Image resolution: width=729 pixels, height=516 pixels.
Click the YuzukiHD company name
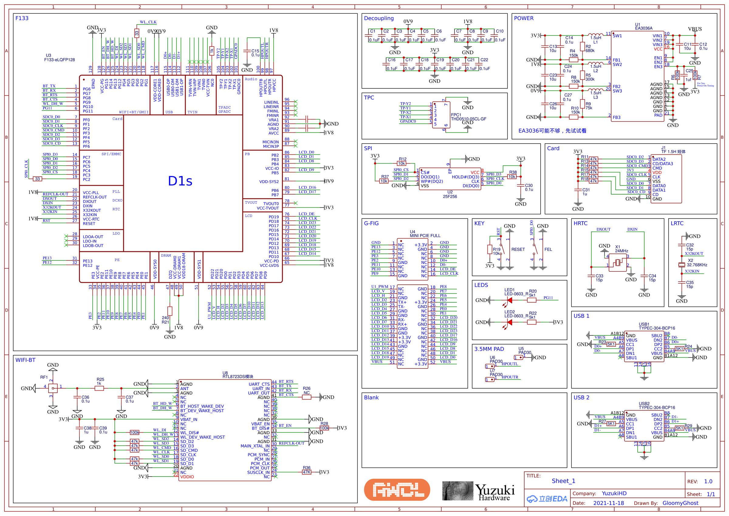click(614, 493)
